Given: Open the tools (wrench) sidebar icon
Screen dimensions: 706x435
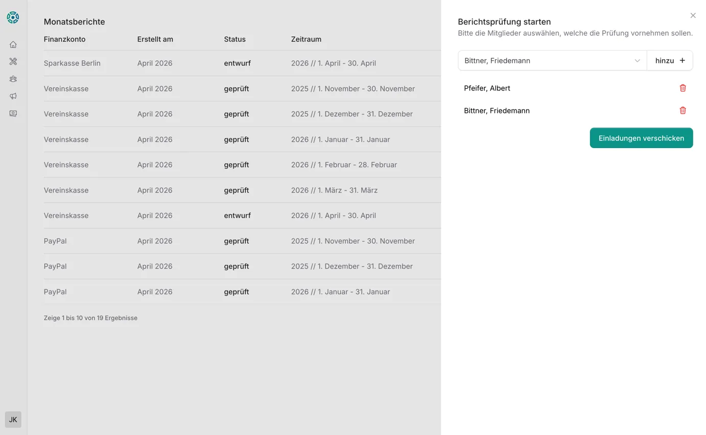Looking at the screenshot, I should pyautogui.click(x=13, y=62).
